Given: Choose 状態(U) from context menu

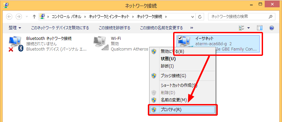Looking at the screenshot, I should pos(182,59).
